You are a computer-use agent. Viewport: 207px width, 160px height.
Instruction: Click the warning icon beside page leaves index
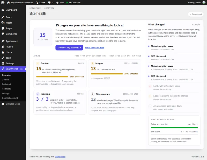150,96
